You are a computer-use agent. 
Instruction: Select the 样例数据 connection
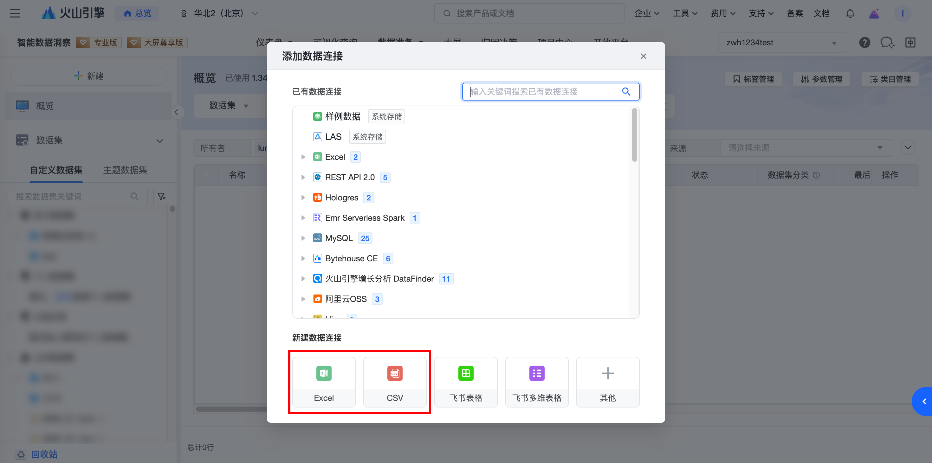click(x=342, y=117)
